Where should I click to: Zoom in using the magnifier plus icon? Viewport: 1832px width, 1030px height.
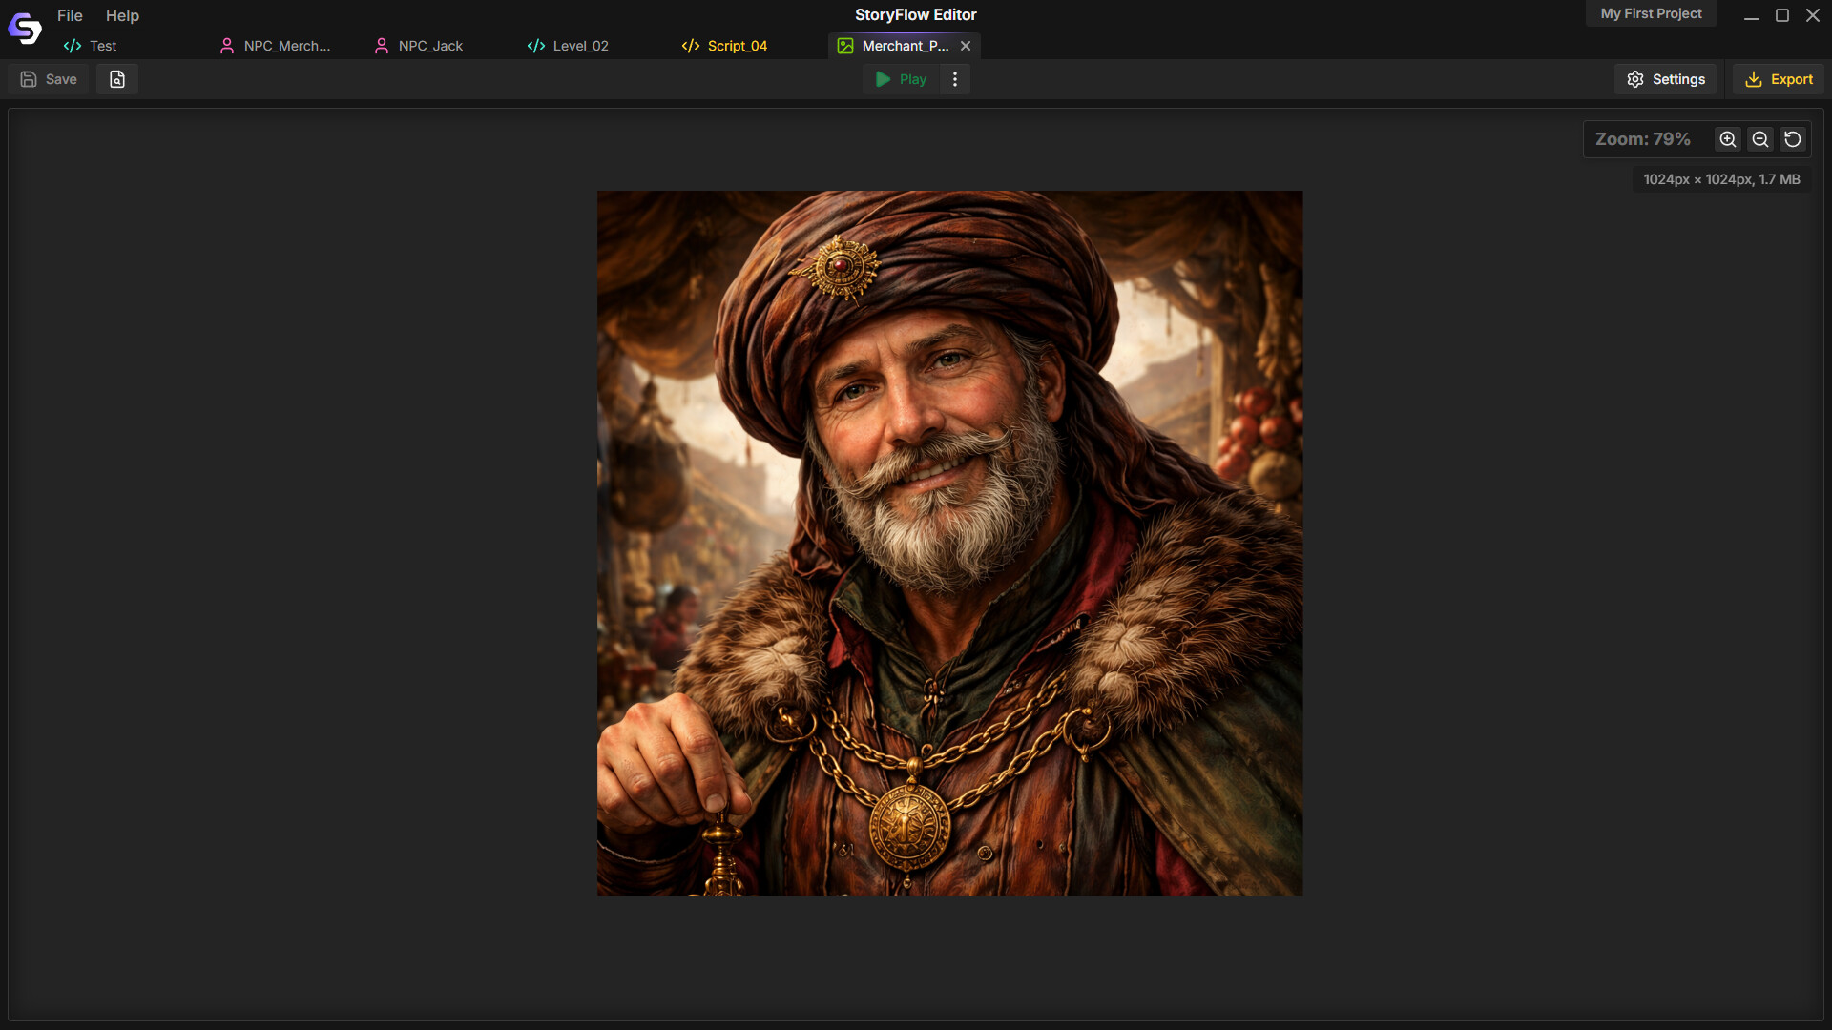tap(1728, 139)
